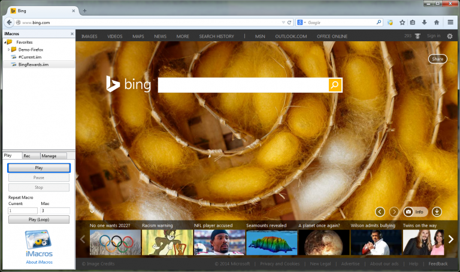Move news carousel left with the arrow
The image size is (460, 272).
point(83,239)
